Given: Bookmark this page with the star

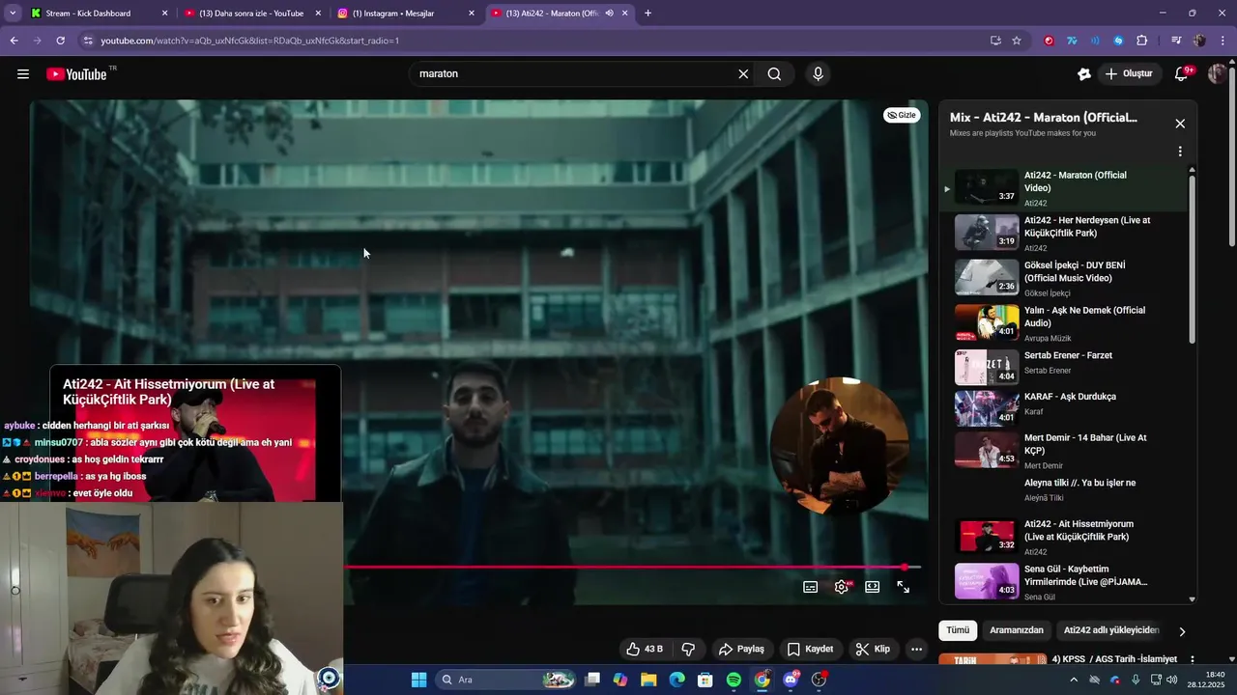Looking at the screenshot, I should 1017,41.
